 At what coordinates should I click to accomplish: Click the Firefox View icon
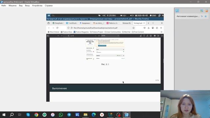pyautogui.click(x=49, y=23)
